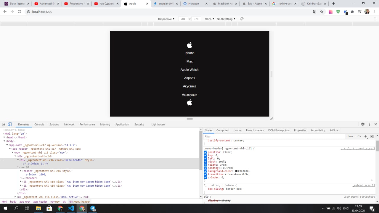Image resolution: width=379 pixels, height=213 pixels.
Task: Toggle off the padding: 0.3rem declaration
Action: coord(205,168)
